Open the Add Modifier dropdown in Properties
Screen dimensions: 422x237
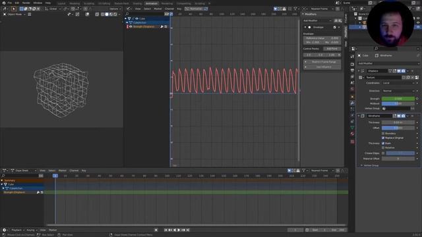click(388, 63)
